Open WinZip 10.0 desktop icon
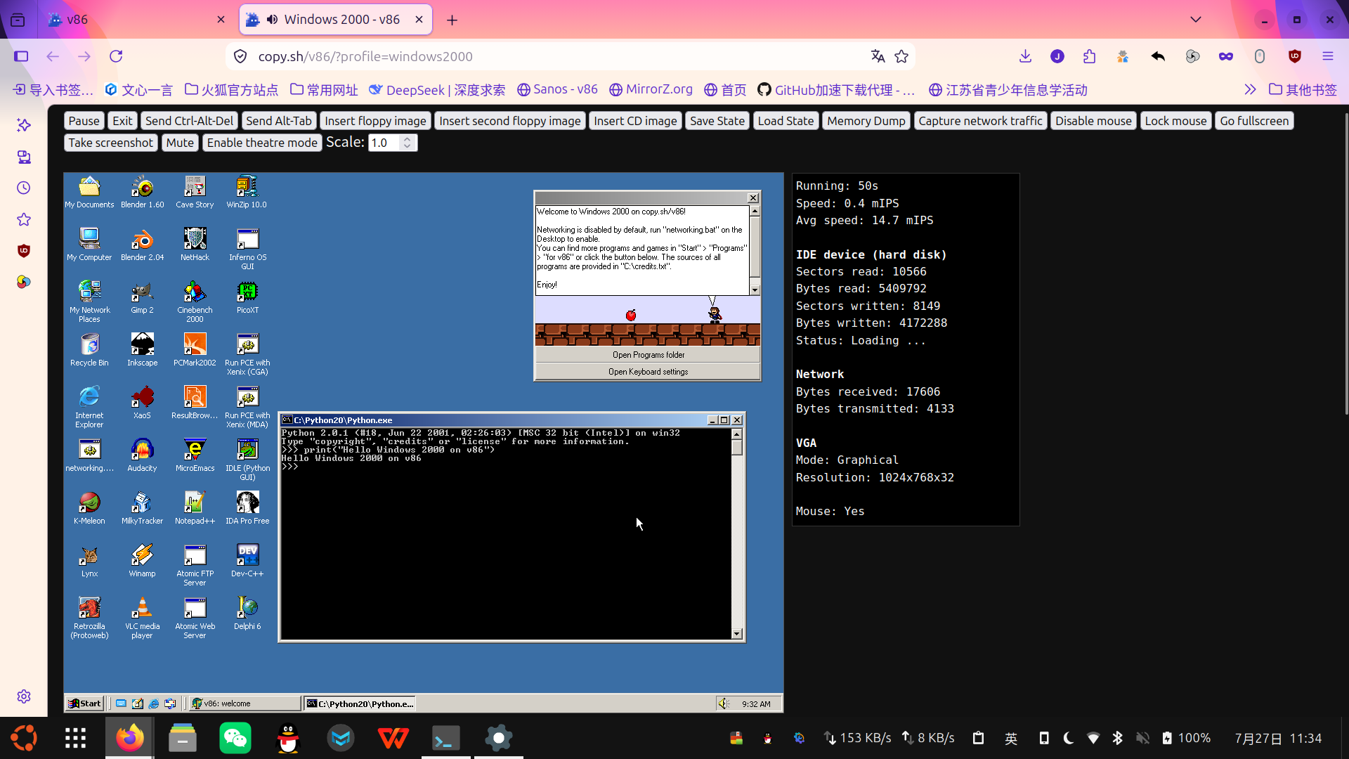Screen dimensions: 1349x759 click(x=247, y=192)
